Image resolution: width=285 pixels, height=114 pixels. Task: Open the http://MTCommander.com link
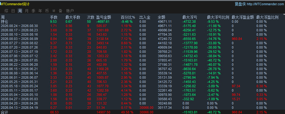click(x=265, y=4)
